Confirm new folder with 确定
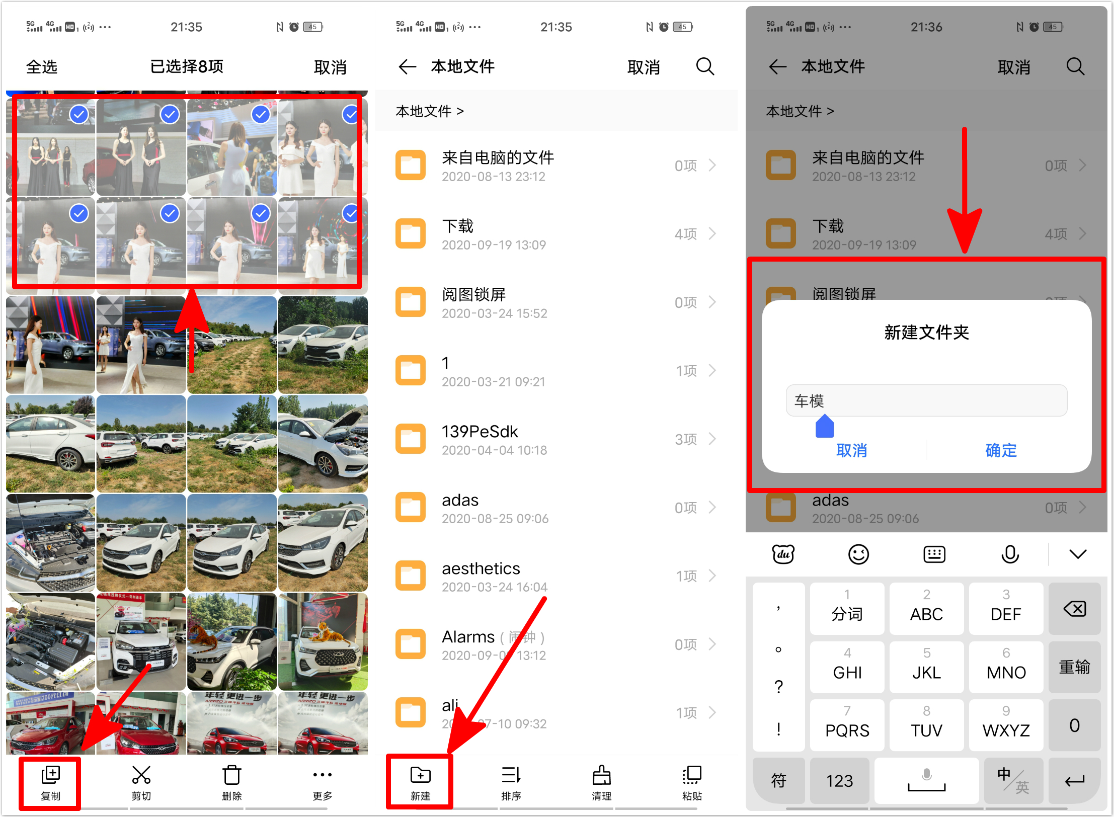This screenshot has width=1114, height=817. (x=1001, y=450)
